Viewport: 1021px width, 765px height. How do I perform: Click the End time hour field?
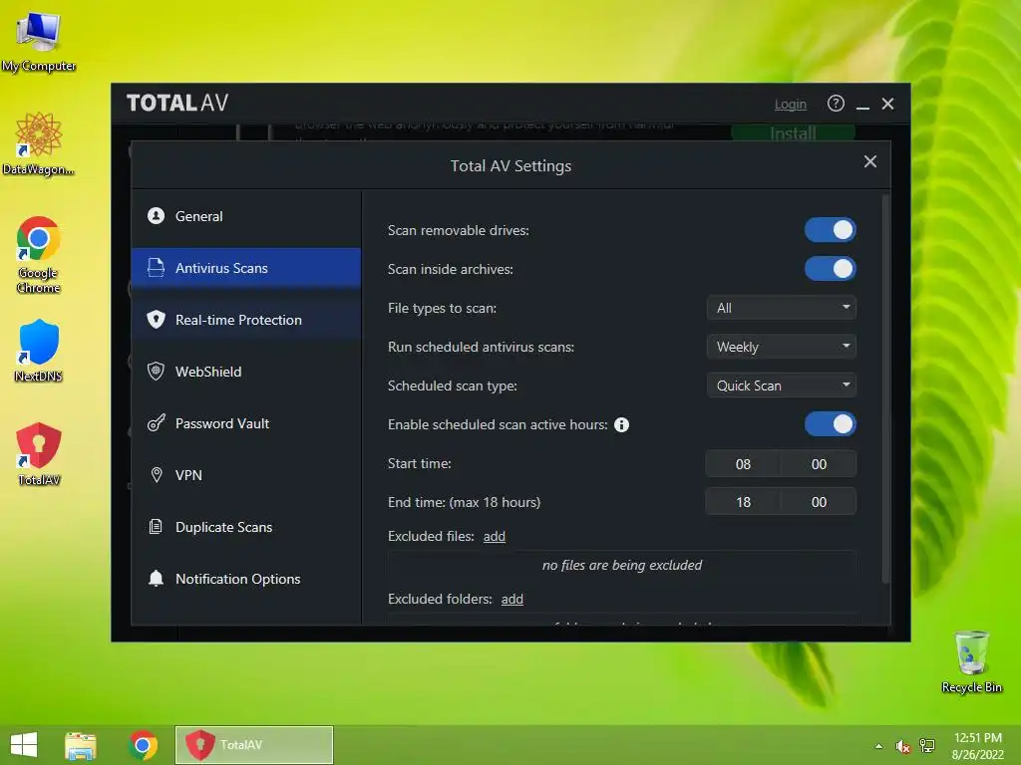(x=743, y=502)
